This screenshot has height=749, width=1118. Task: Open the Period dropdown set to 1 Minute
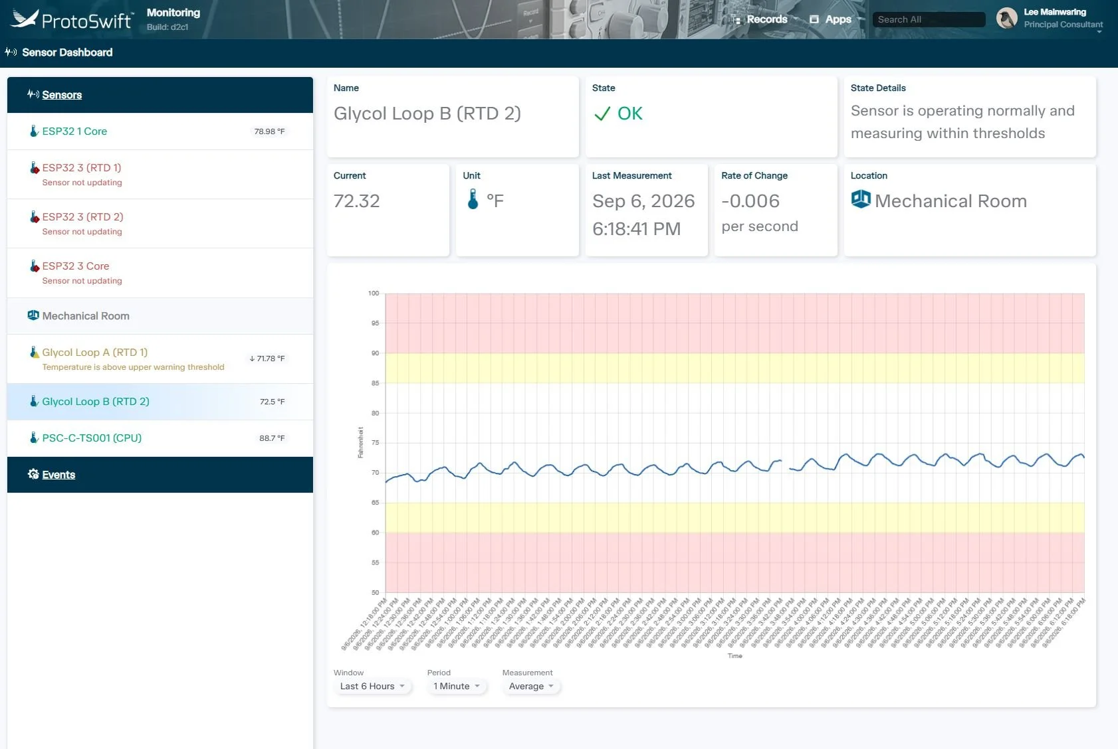click(457, 687)
